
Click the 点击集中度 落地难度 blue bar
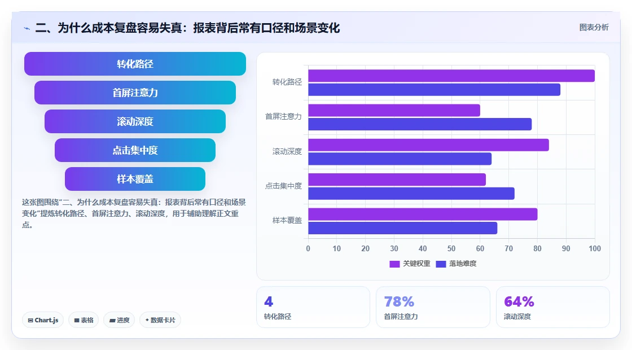[411, 194]
